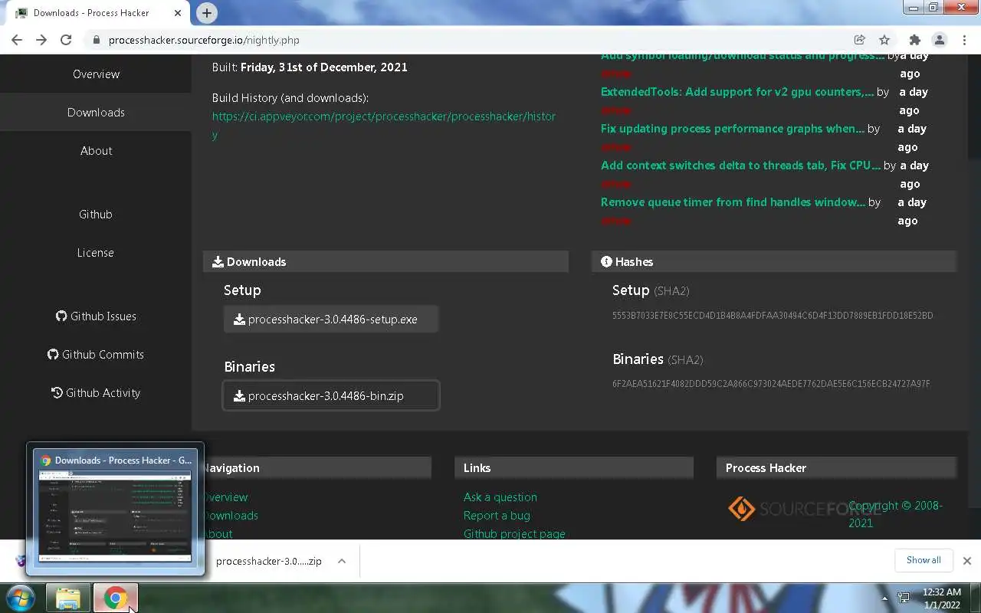Go forward using browser forward arrow
This screenshot has height=613, width=981.
click(41, 40)
